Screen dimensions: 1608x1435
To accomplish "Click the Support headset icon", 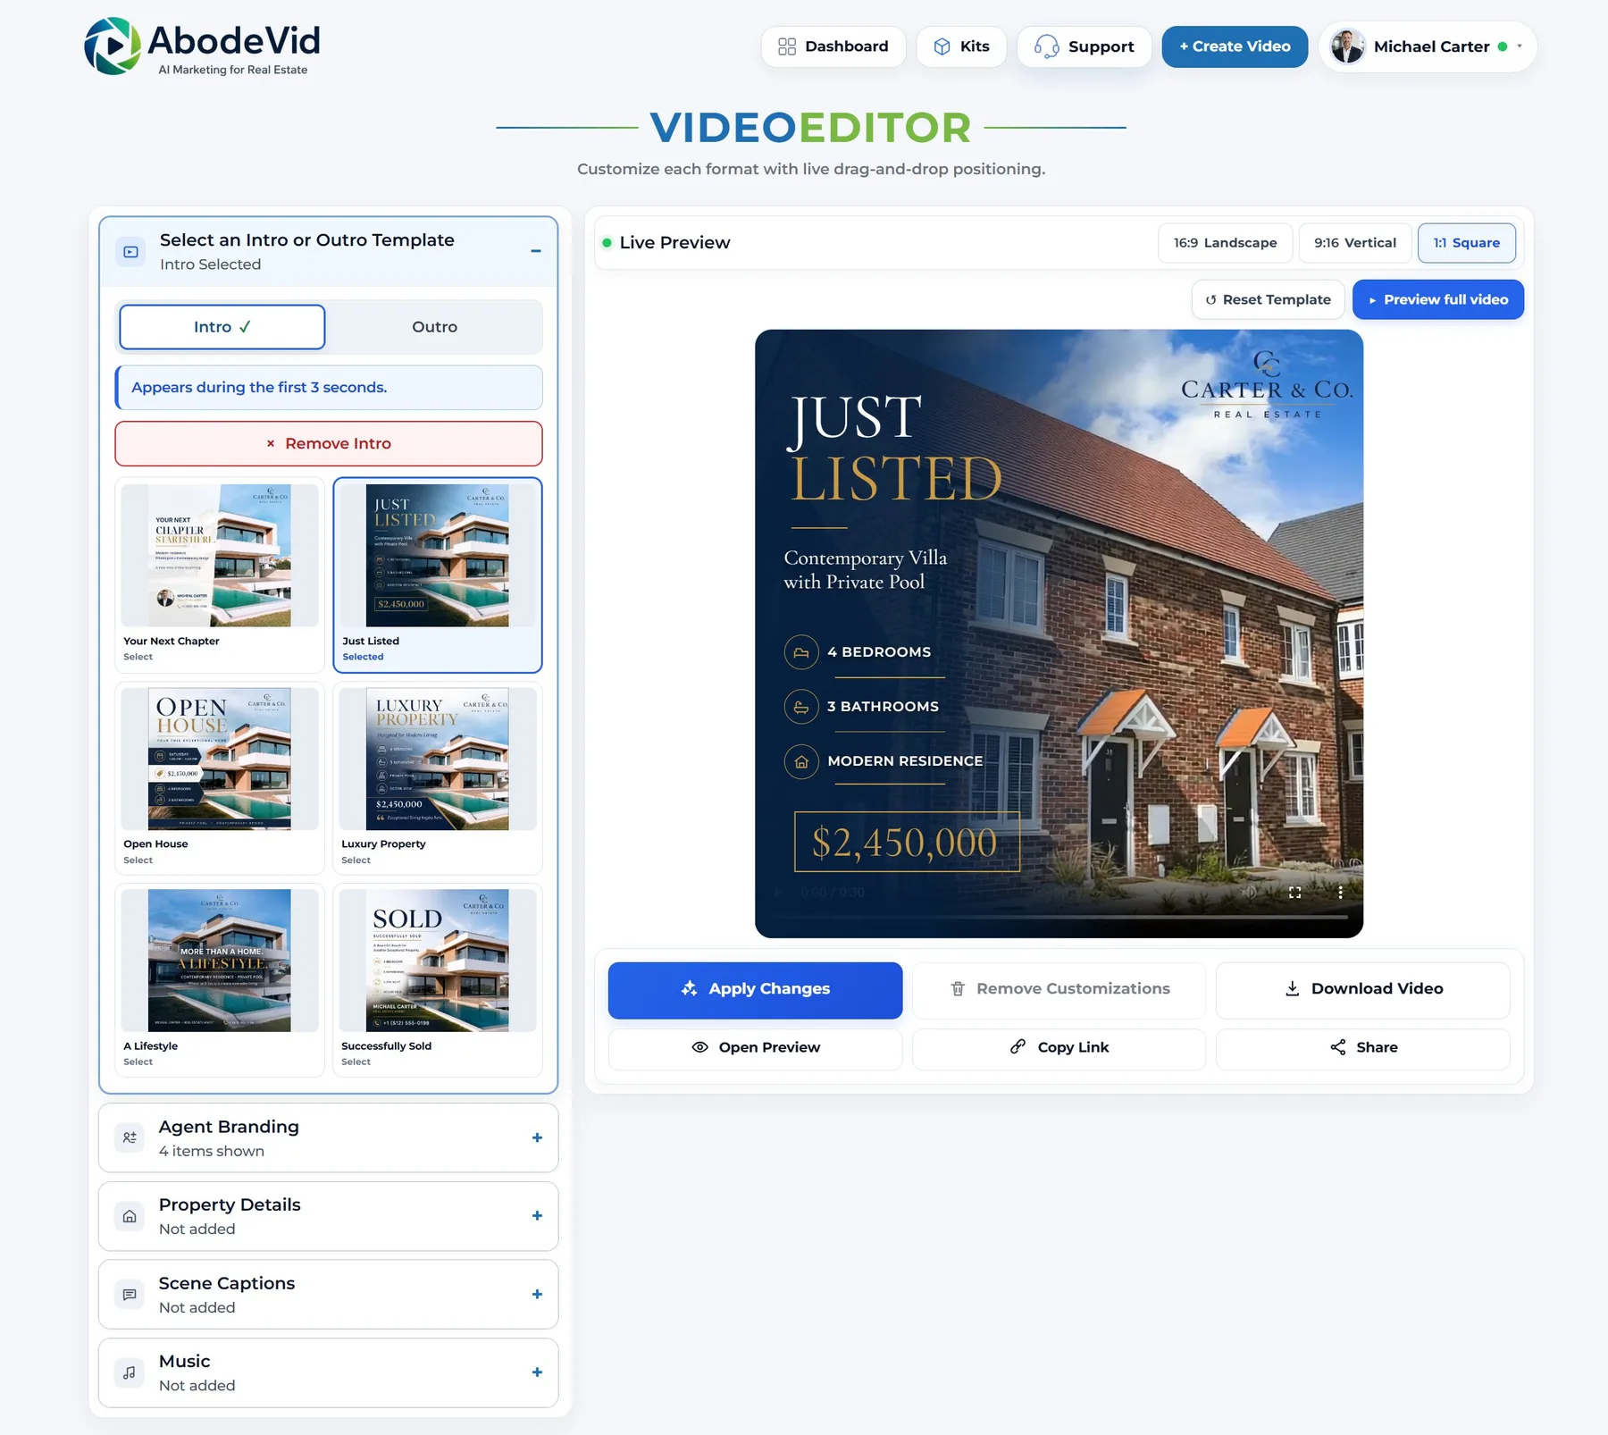I will point(1046,46).
